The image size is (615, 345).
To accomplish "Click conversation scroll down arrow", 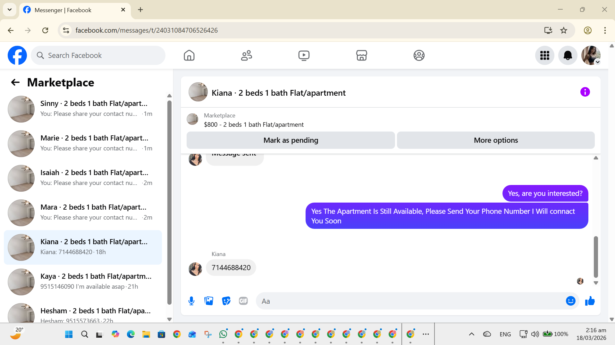I will (596, 283).
